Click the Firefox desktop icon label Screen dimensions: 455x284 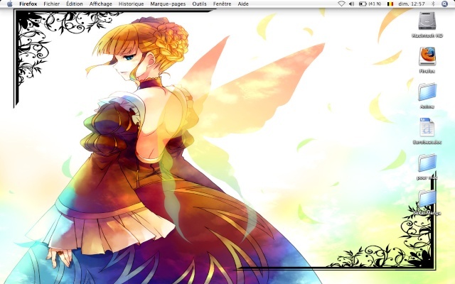coord(427,71)
